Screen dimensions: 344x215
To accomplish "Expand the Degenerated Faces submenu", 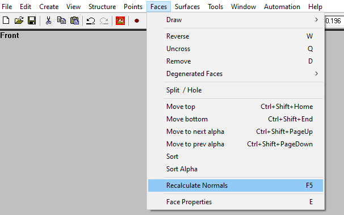I will (x=236, y=74).
